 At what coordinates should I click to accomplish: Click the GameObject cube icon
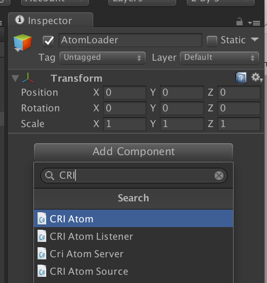click(23, 43)
